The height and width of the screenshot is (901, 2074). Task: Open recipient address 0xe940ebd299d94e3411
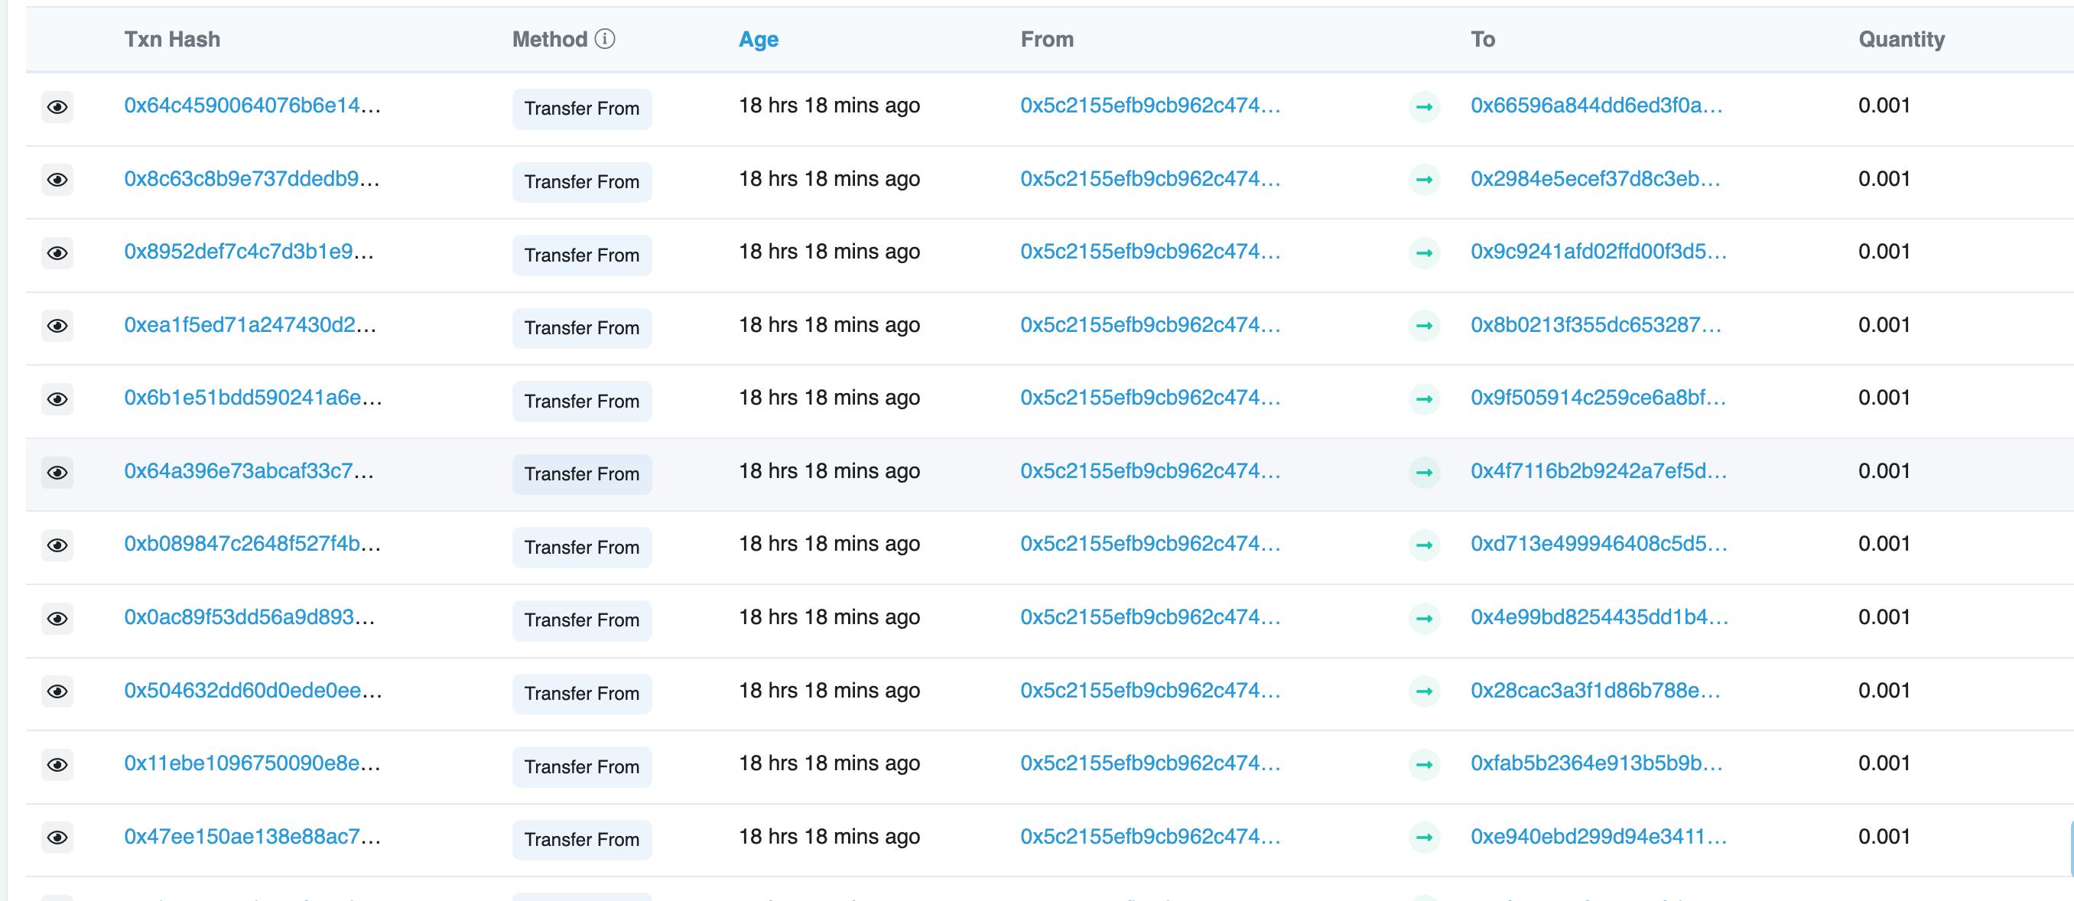point(1598,837)
